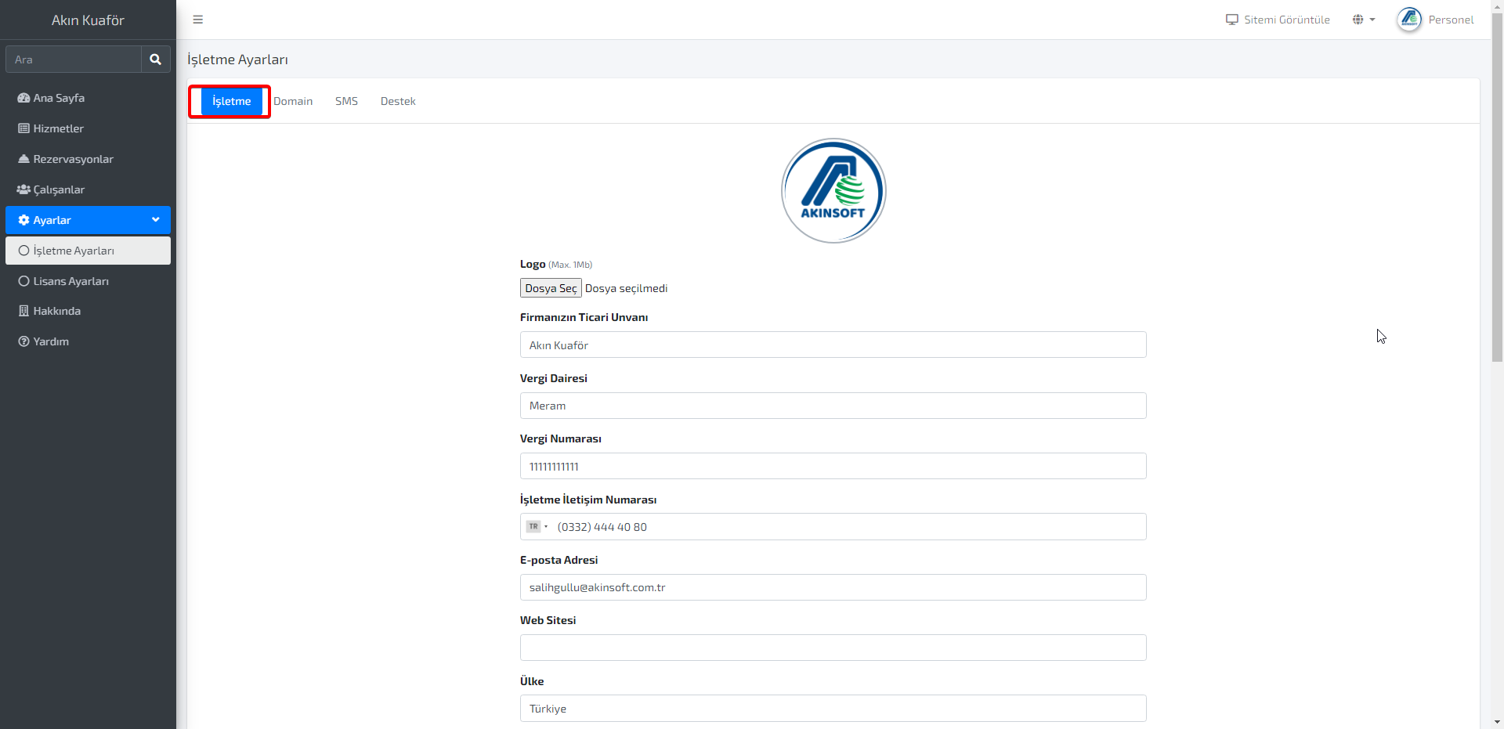The width and height of the screenshot is (1504, 729).
Task: Click the AKINSOFT logo image
Action: coord(833,191)
